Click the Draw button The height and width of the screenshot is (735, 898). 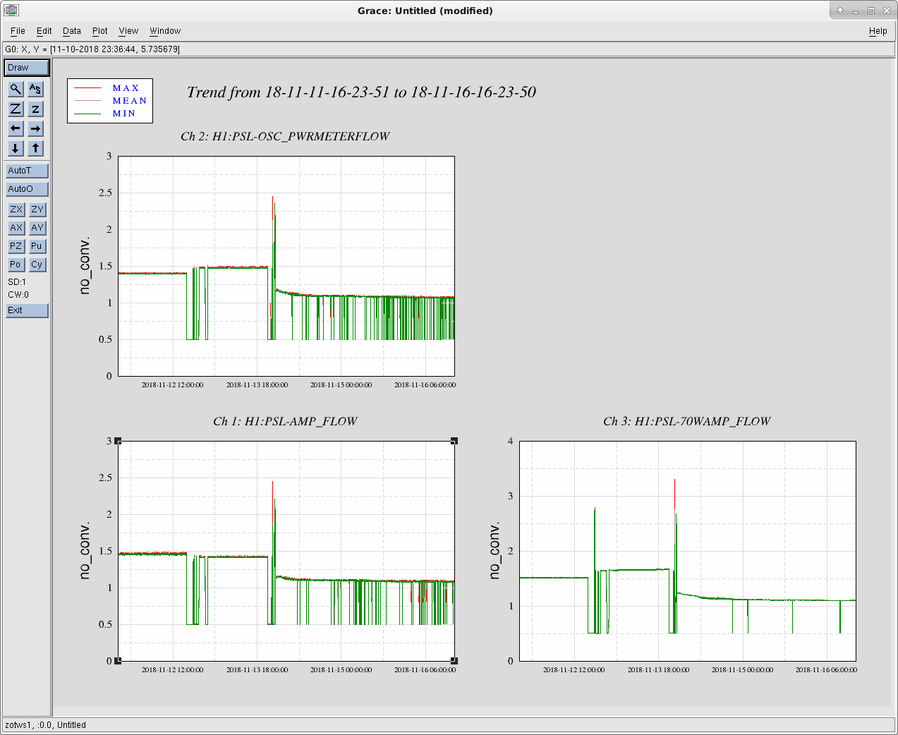click(x=27, y=68)
